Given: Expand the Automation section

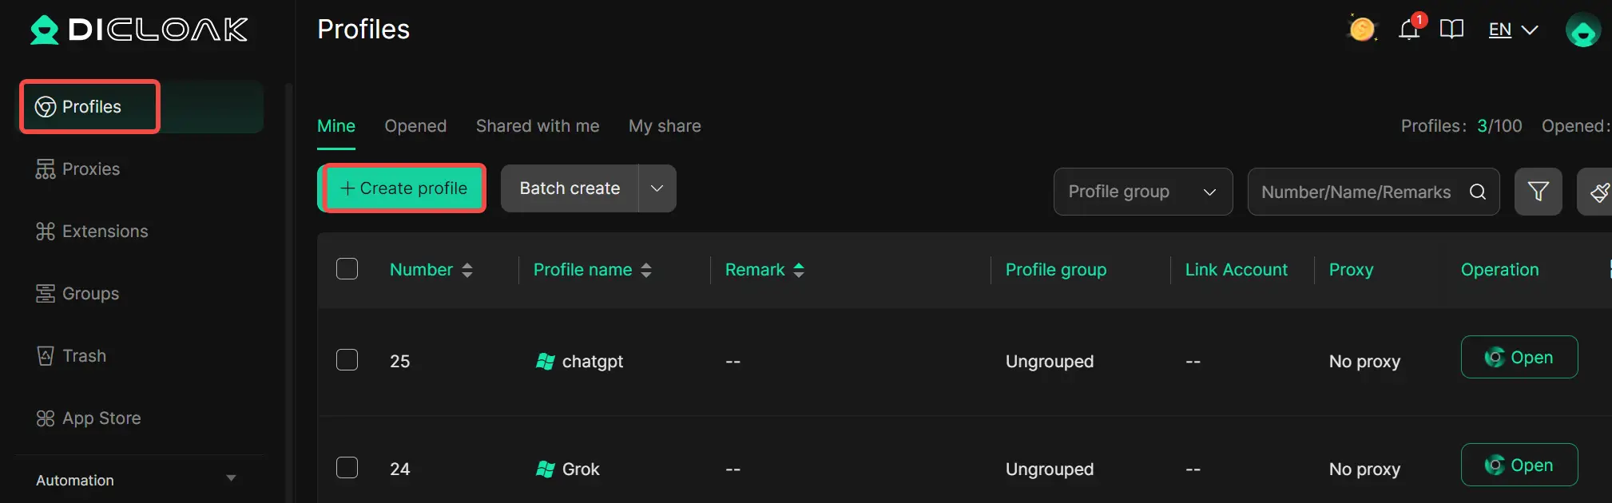Looking at the screenshot, I should pyautogui.click(x=231, y=479).
